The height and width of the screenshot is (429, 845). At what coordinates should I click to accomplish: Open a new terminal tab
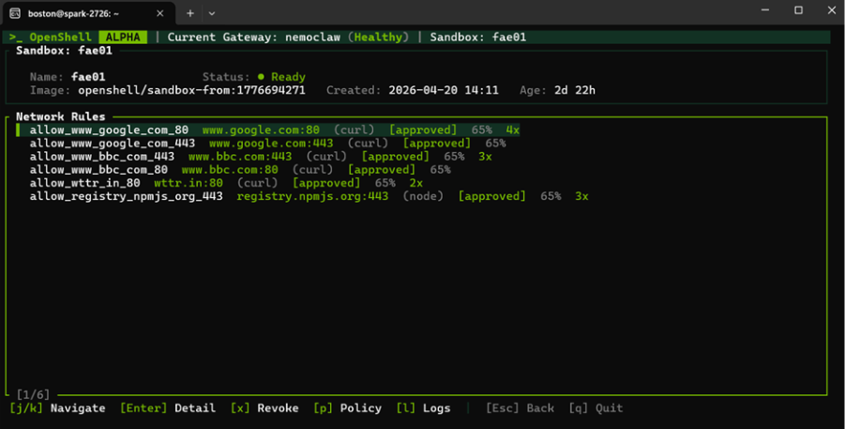click(190, 13)
